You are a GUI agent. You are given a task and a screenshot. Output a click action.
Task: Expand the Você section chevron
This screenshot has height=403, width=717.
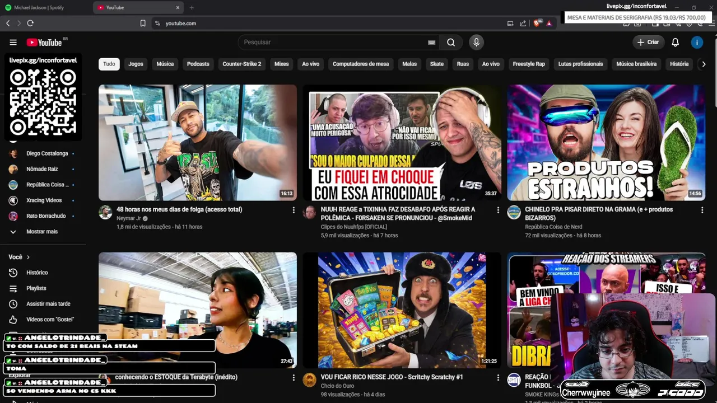pyautogui.click(x=28, y=257)
